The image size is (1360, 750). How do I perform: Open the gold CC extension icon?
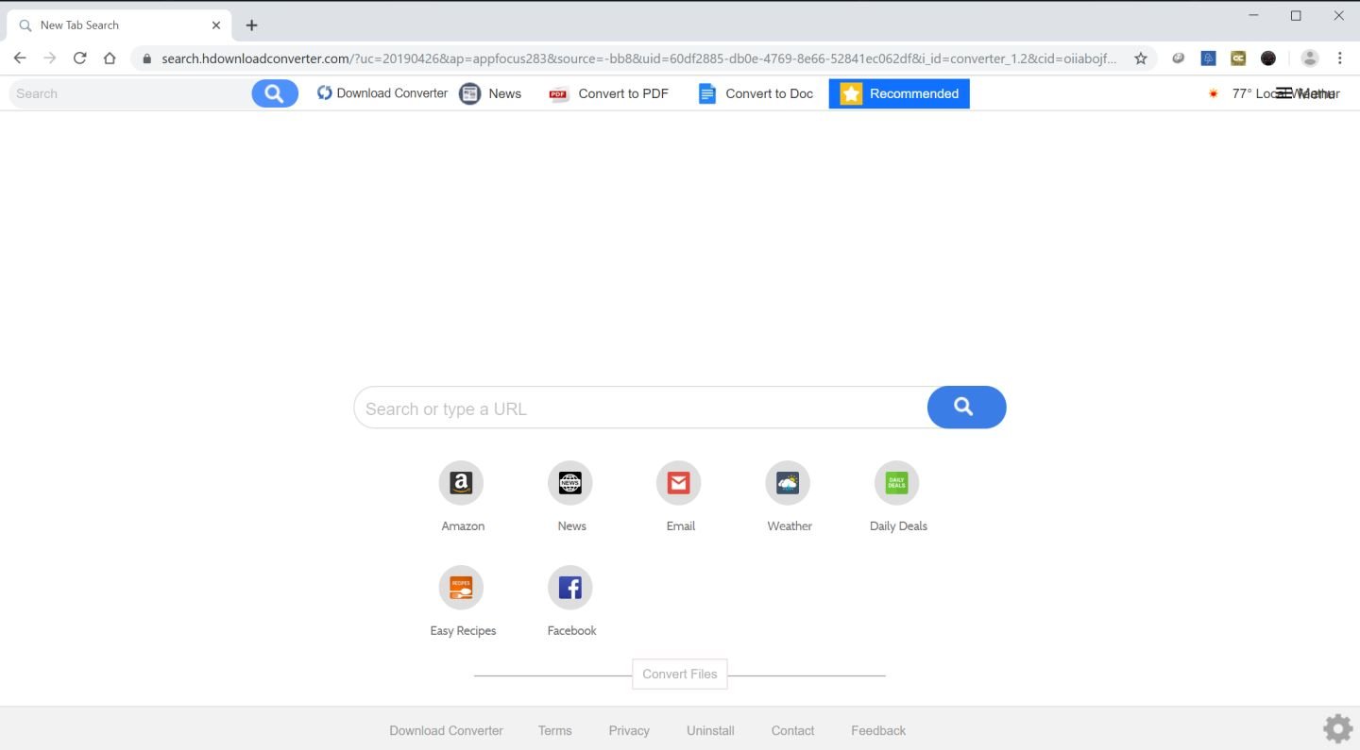click(1238, 58)
